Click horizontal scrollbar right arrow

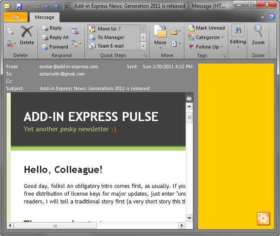click(x=182, y=226)
